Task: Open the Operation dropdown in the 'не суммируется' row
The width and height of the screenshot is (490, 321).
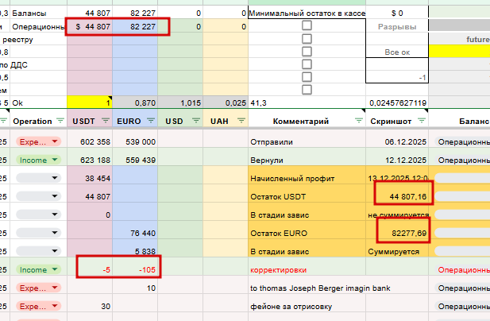Action: (x=38, y=215)
